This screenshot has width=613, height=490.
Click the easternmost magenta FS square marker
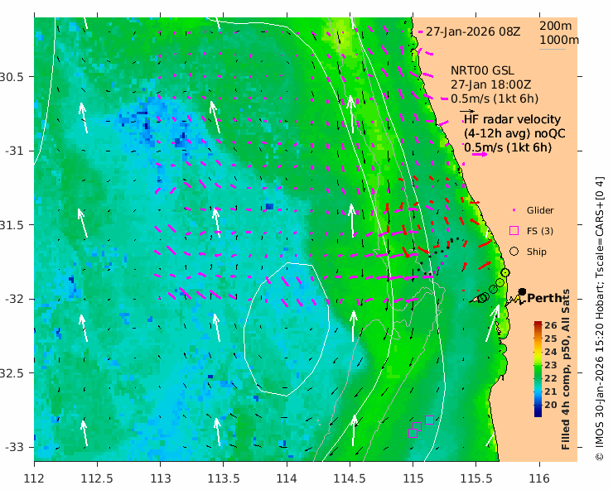(x=429, y=420)
